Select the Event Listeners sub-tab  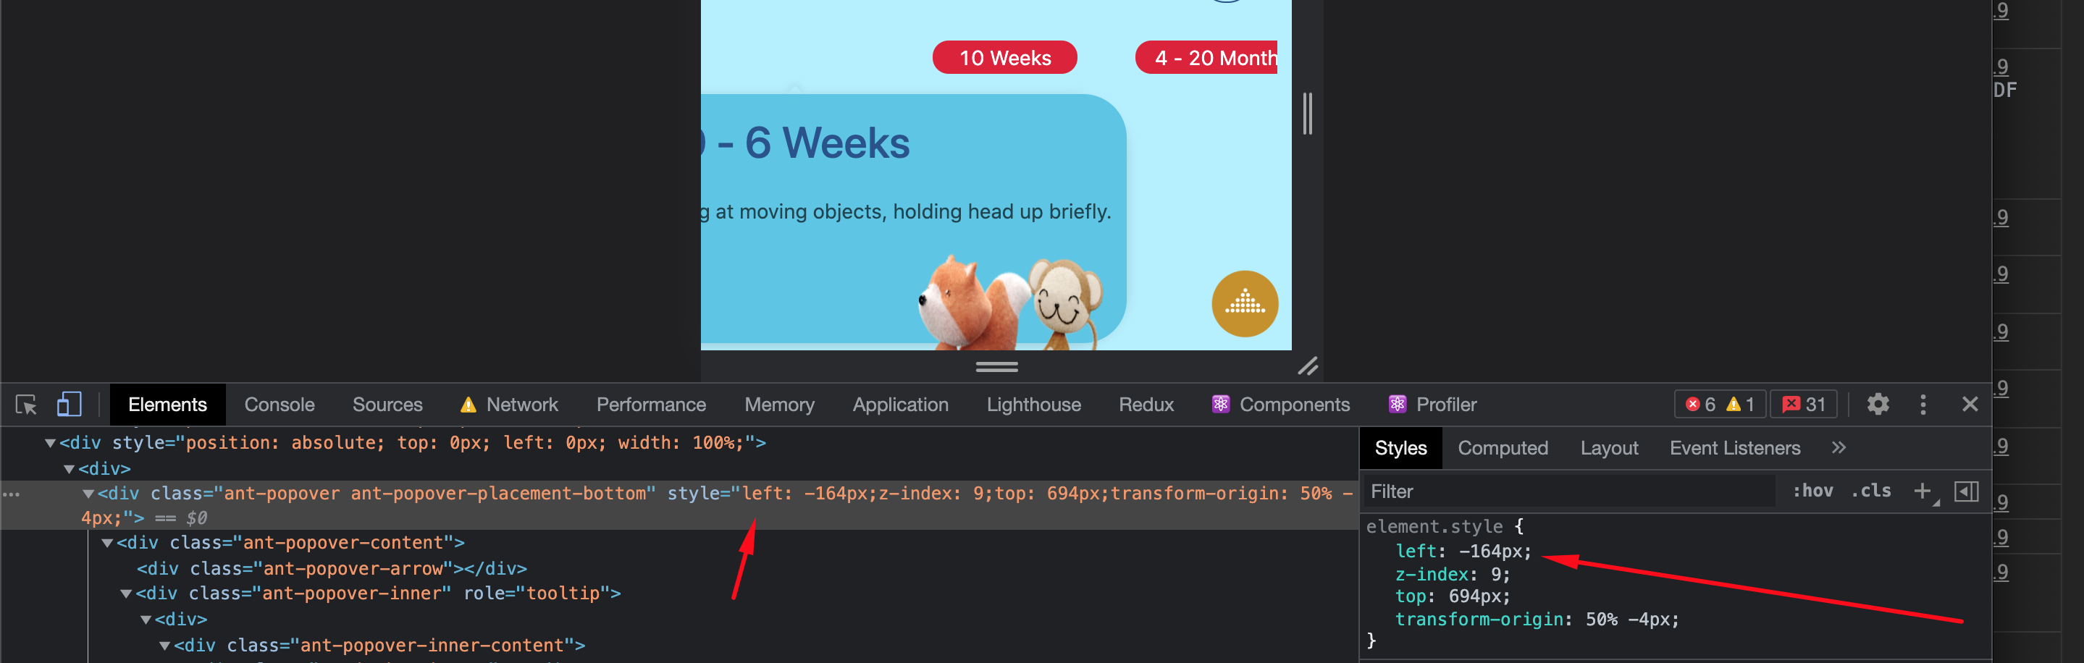coord(1734,448)
